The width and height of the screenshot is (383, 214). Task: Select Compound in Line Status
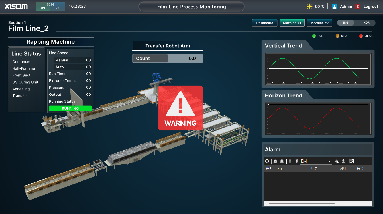point(22,62)
